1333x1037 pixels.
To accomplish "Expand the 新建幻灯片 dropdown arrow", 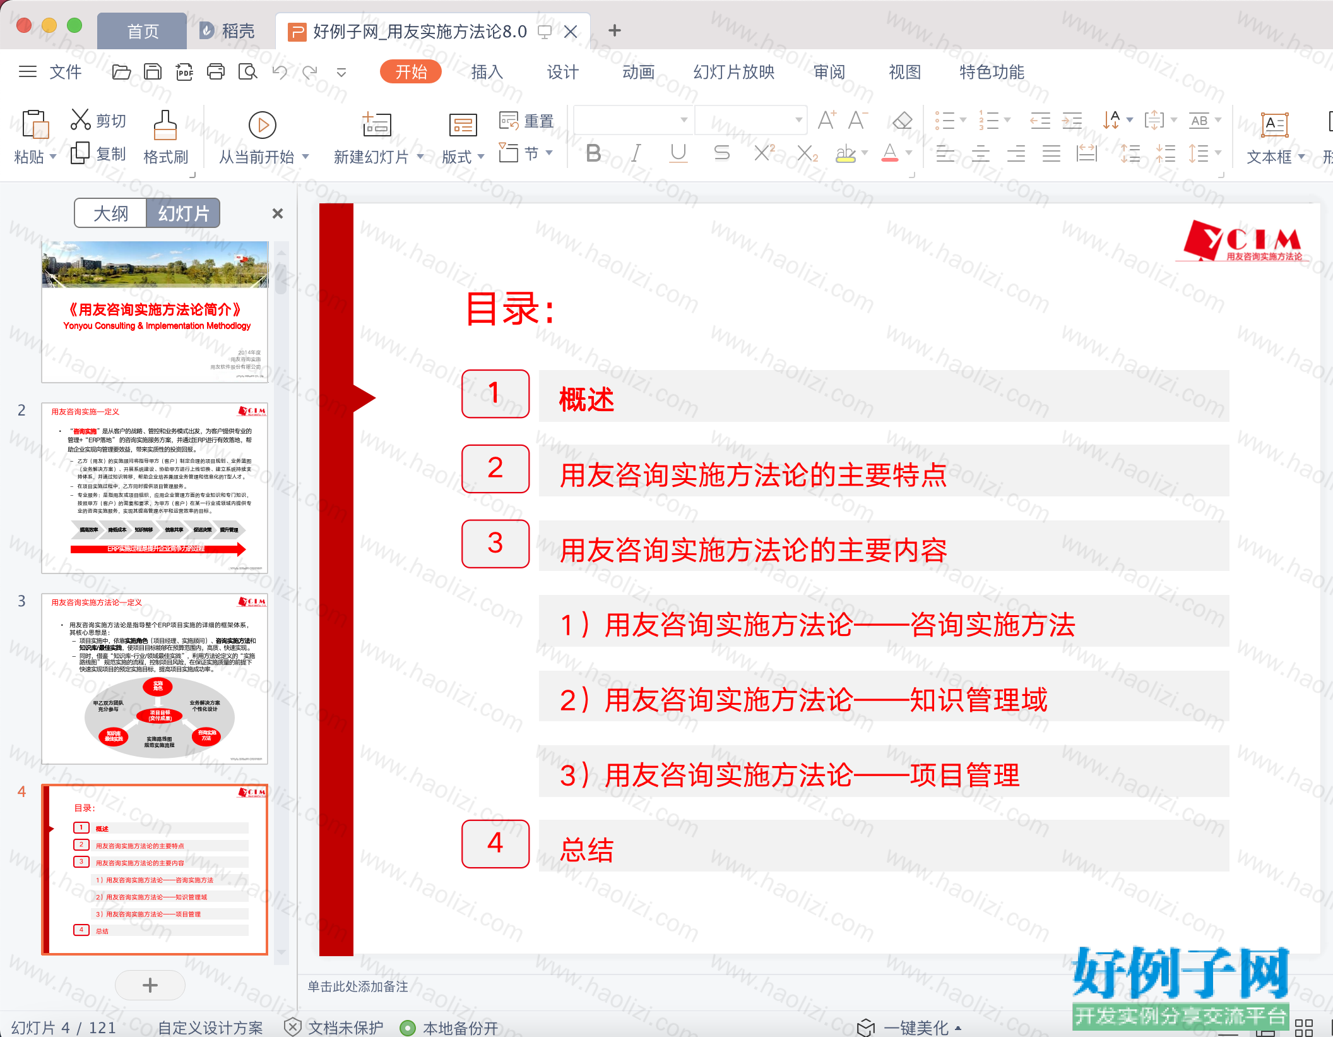I will click(420, 156).
